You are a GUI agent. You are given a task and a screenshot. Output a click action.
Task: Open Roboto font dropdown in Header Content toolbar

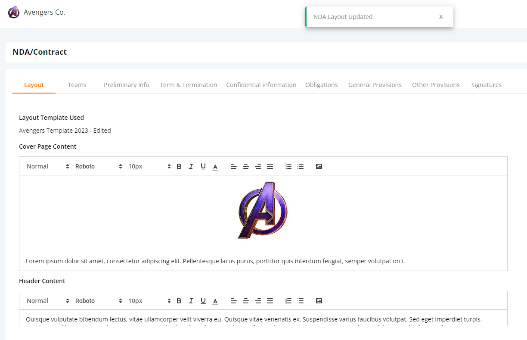point(99,301)
